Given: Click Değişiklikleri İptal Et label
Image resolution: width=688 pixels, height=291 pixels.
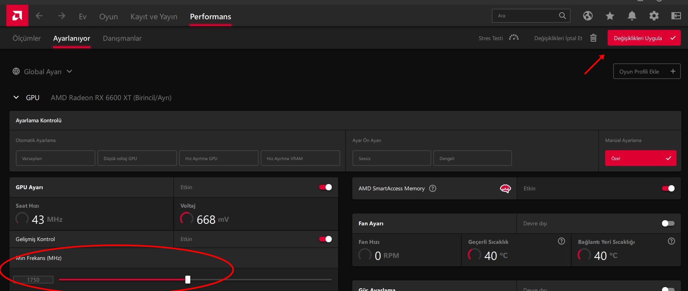Looking at the screenshot, I should [558, 38].
